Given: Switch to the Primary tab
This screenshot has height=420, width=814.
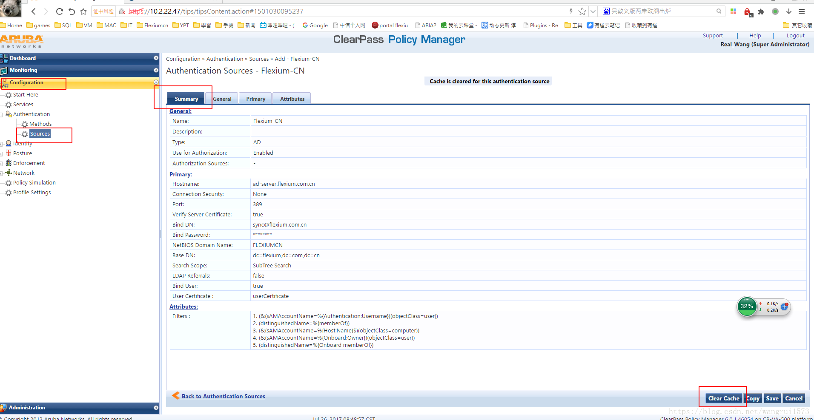Looking at the screenshot, I should [x=255, y=99].
